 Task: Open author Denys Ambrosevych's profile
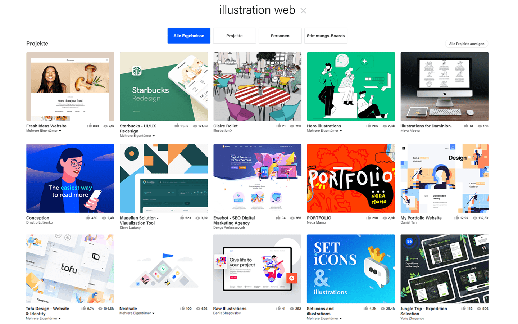[x=229, y=228]
